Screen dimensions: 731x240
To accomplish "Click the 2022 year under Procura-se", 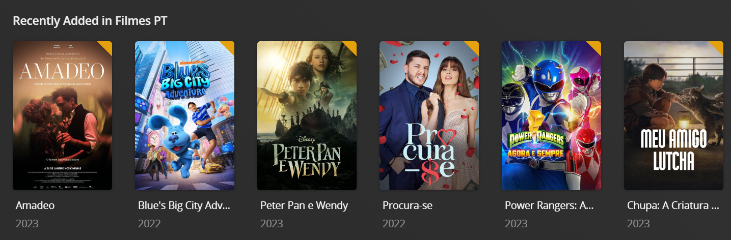I will (394, 224).
